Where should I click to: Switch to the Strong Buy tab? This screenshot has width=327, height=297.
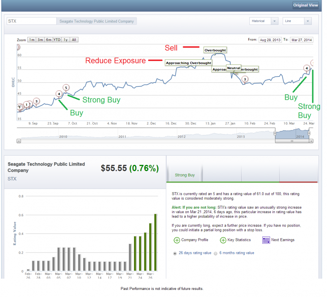(184, 175)
